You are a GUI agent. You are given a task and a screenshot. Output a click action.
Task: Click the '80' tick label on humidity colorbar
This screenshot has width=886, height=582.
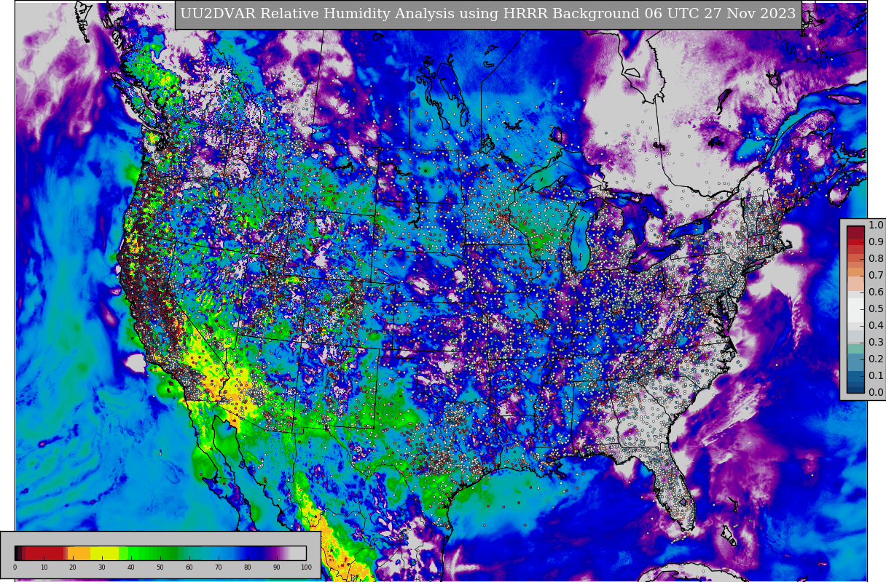click(x=248, y=567)
